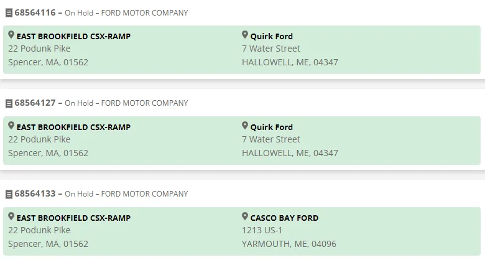This screenshot has width=485, height=260.
Task: Select Quirk Ford destination in order 68564116
Action: (x=271, y=37)
